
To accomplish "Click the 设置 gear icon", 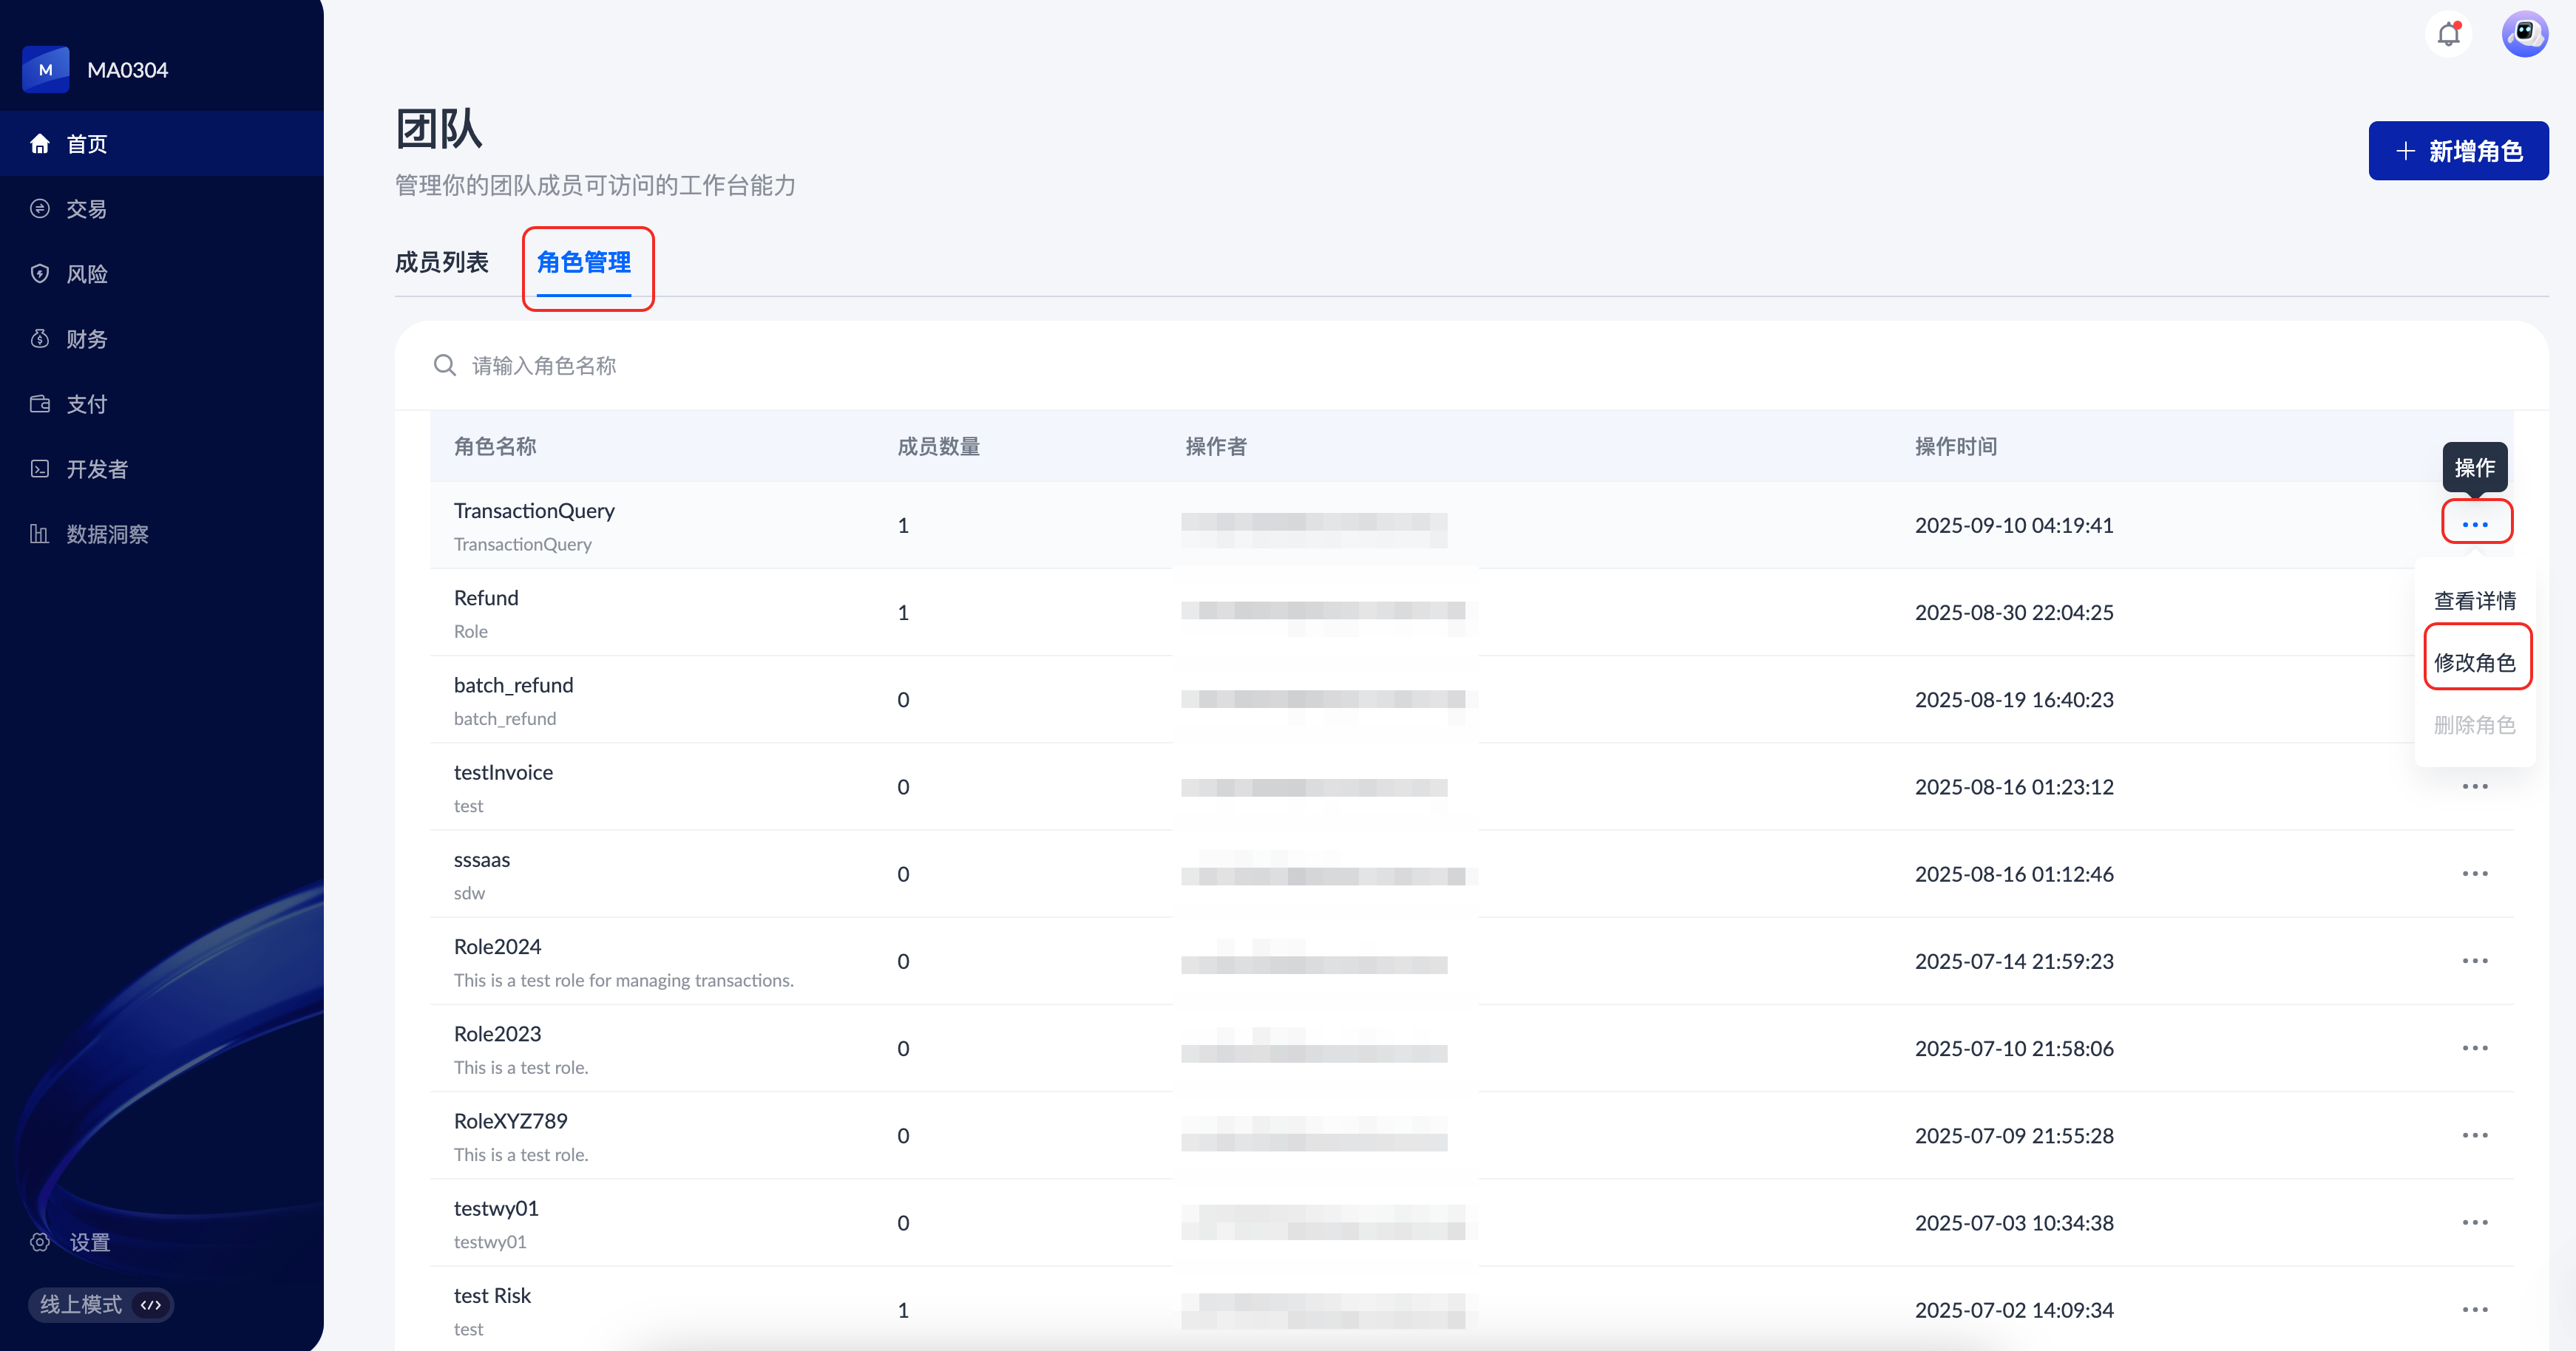I will coord(40,1242).
